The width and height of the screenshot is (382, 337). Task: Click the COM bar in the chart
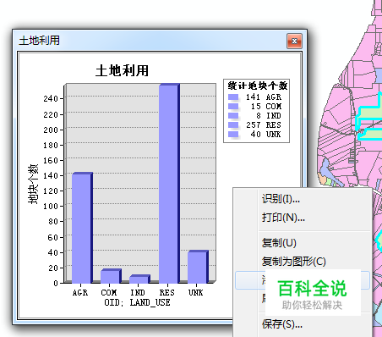click(111, 276)
